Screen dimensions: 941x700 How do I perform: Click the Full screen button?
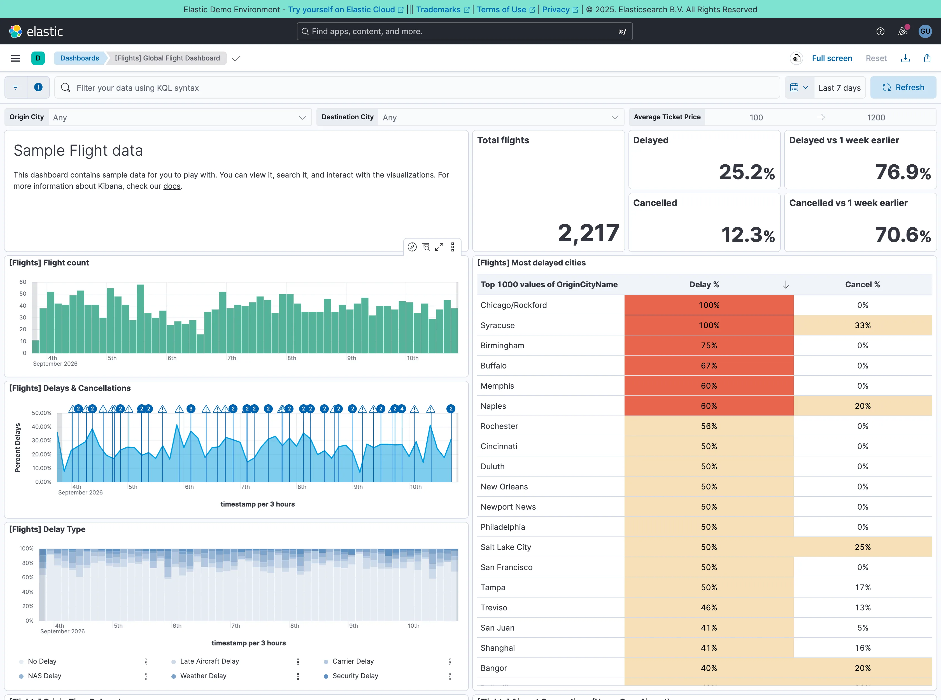(x=832, y=58)
